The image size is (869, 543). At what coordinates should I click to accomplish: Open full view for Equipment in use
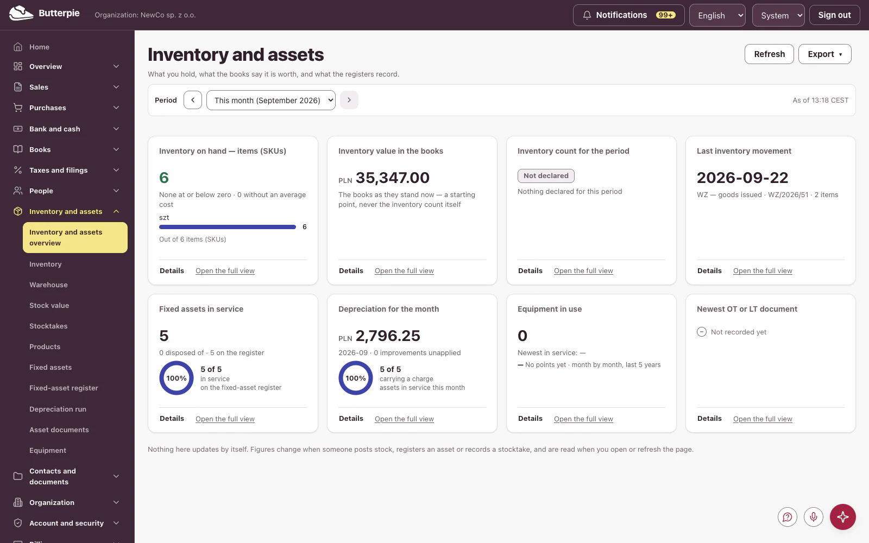(x=583, y=419)
